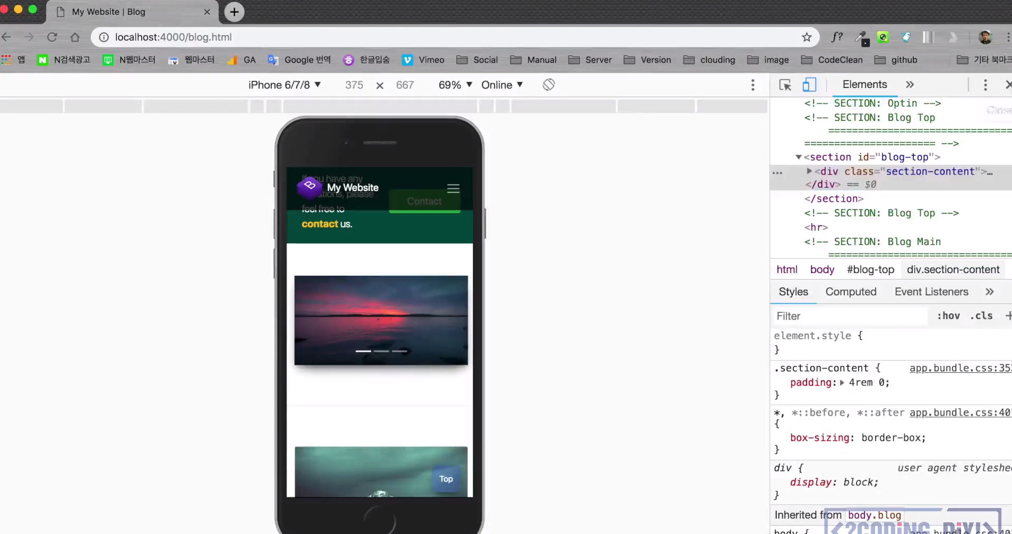Image resolution: width=1012 pixels, height=534 pixels.
Task: Open the hamburger menu on mobile site
Action: tap(453, 188)
